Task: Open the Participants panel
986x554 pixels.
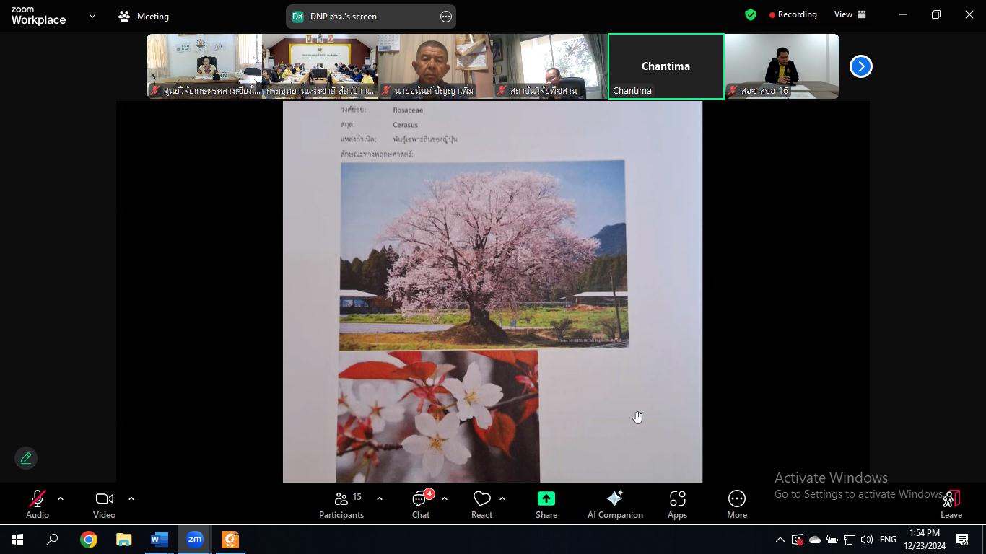Action: point(341,504)
